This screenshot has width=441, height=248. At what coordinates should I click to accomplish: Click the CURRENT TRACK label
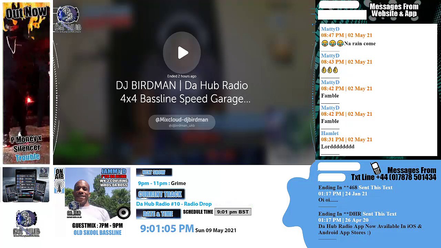pyautogui.click(x=160, y=194)
